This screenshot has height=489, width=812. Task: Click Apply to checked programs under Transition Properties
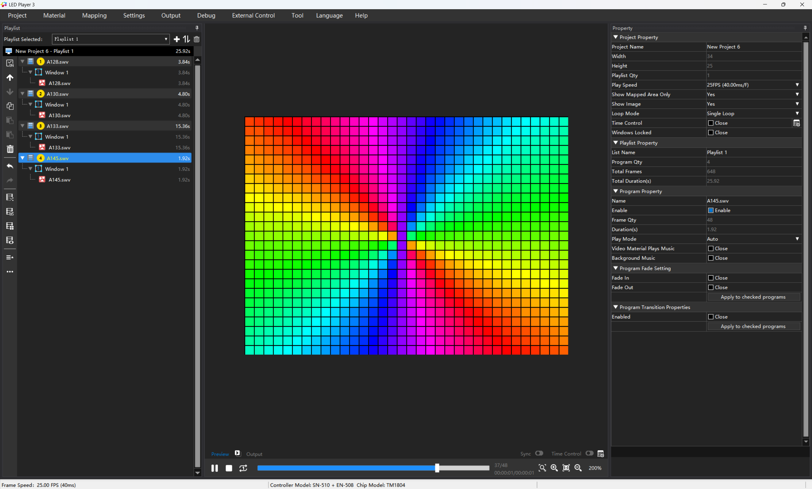coord(753,326)
